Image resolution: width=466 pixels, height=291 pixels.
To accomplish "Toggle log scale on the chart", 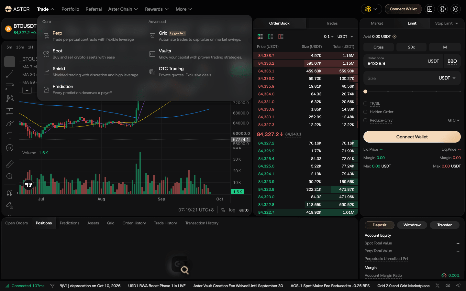I will tap(232, 210).
